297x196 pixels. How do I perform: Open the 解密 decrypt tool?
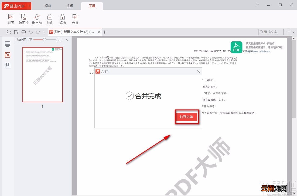pos(63,19)
